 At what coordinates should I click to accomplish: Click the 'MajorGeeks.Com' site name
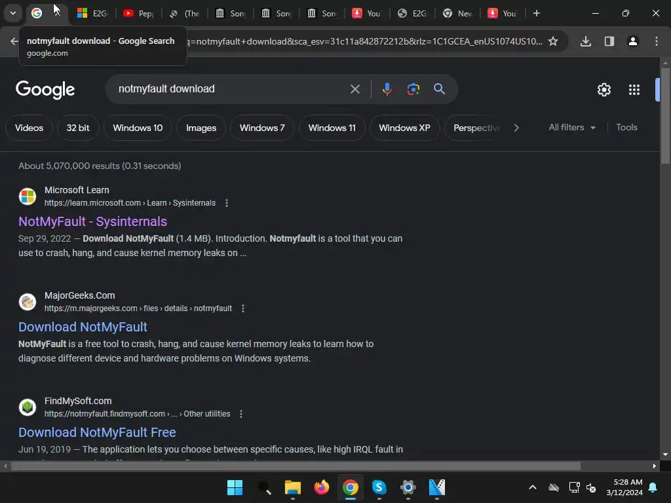79,295
